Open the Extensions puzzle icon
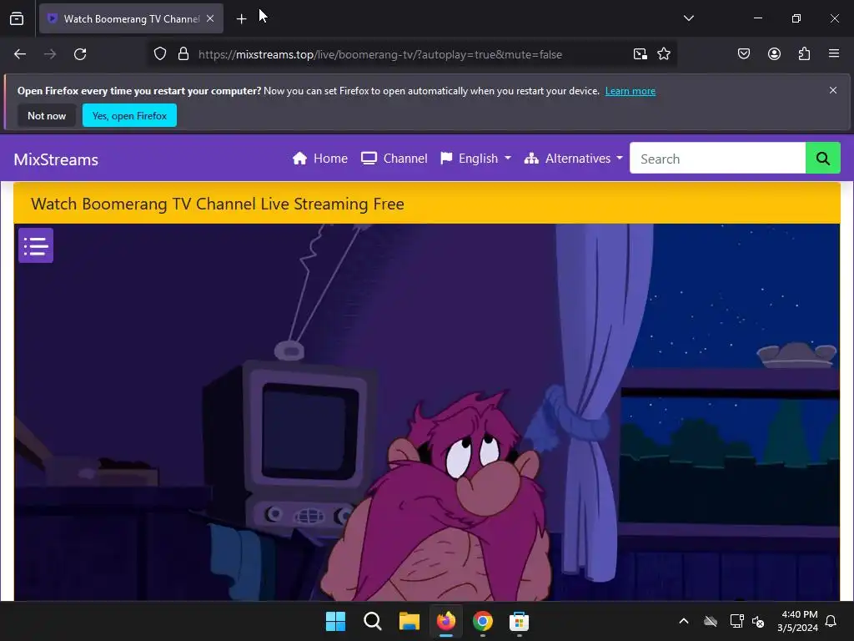Image resolution: width=854 pixels, height=641 pixels. [x=804, y=54]
